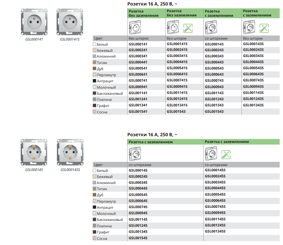Image resolution: width=283 pixels, height=245 pixels.
Task: Select article code GSL001145S
Action: click(215, 219)
